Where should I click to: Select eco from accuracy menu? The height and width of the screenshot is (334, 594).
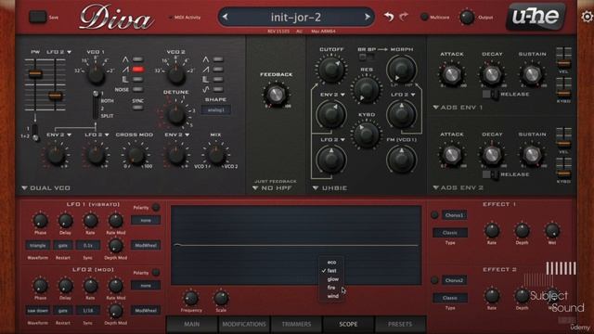[332, 262]
